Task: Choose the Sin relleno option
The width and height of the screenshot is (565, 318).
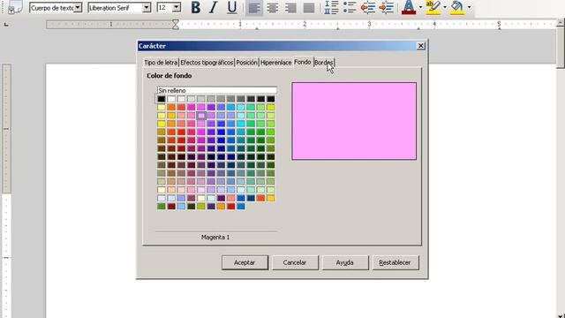Action: point(217,90)
